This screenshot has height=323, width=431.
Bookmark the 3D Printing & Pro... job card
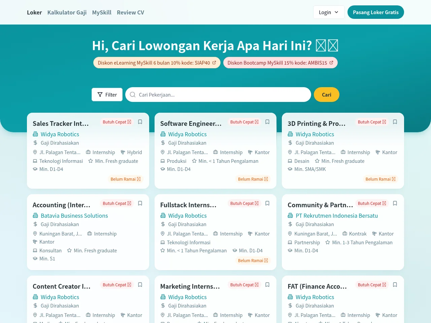click(x=395, y=122)
